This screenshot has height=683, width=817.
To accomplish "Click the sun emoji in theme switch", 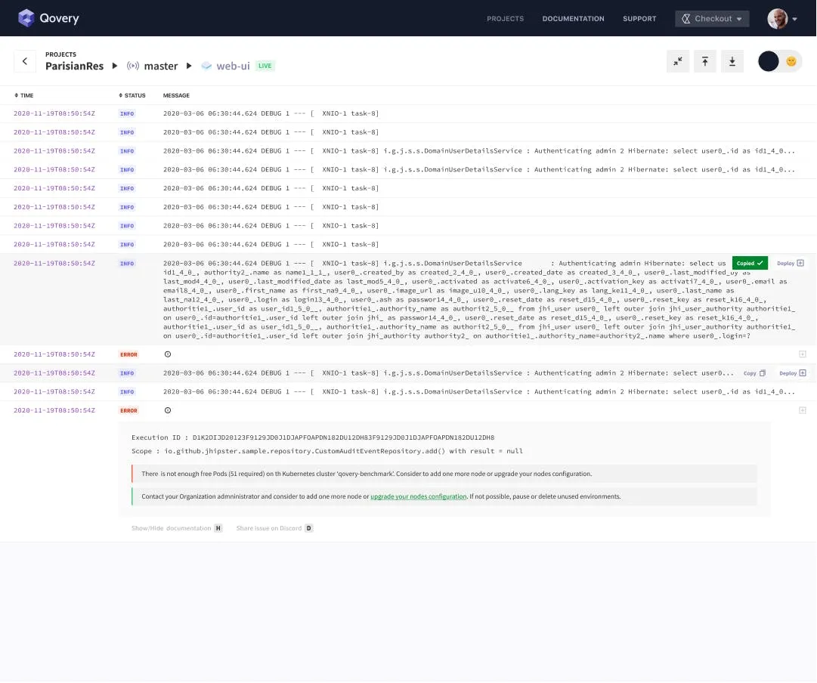I will point(791,61).
